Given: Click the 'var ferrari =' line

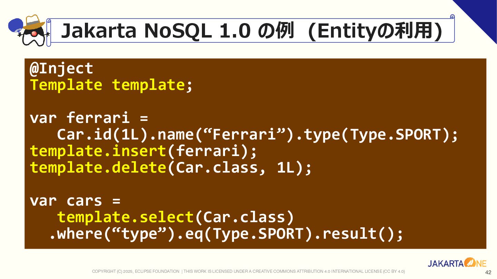Looking at the screenshot, I should point(89,118).
